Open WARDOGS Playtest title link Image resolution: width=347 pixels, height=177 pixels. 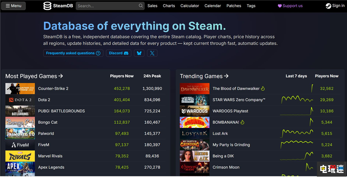[230, 111]
